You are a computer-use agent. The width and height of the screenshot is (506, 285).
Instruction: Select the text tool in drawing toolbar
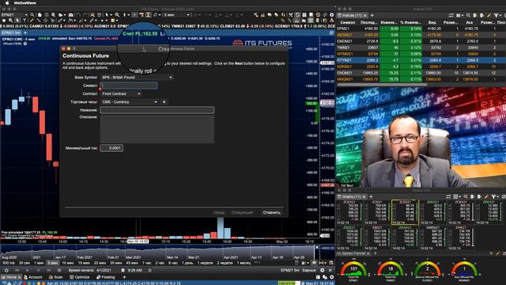point(25,21)
